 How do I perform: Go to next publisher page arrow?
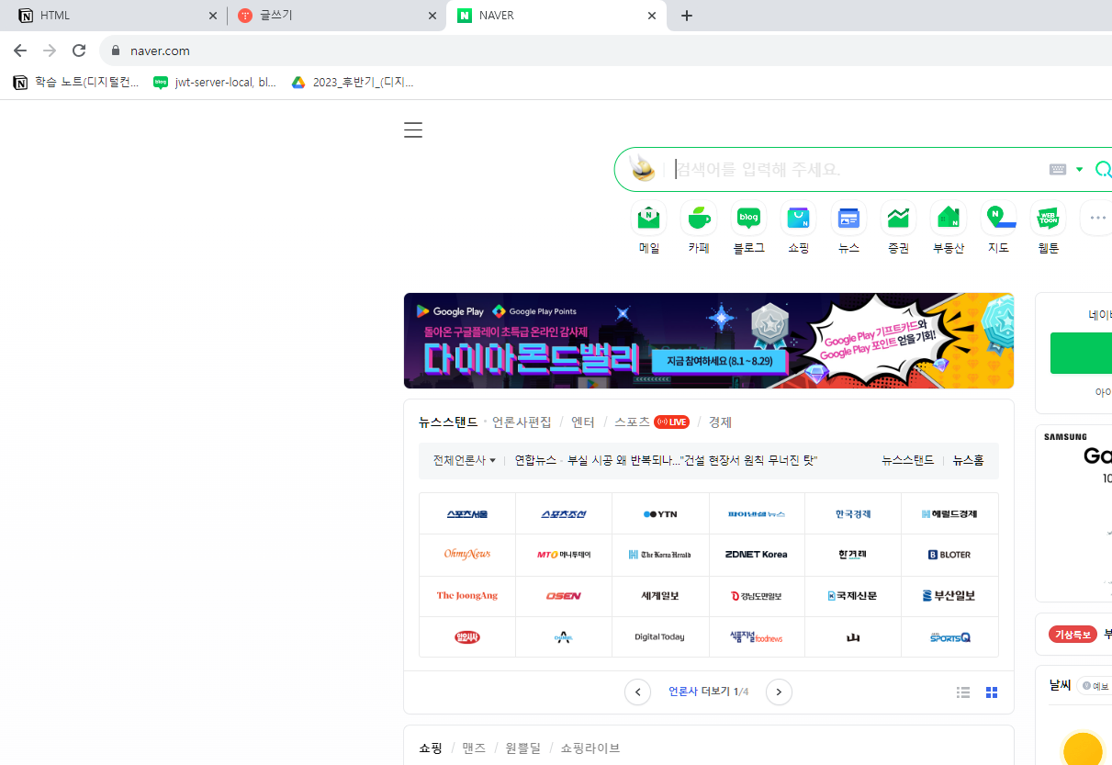pos(779,692)
